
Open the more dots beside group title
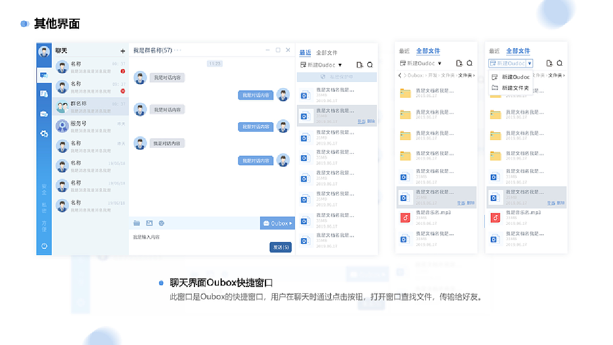pyautogui.click(x=178, y=50)
